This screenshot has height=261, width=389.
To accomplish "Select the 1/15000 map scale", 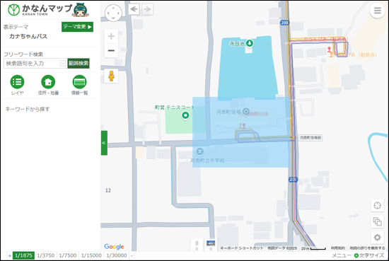I will pos(91,255).
